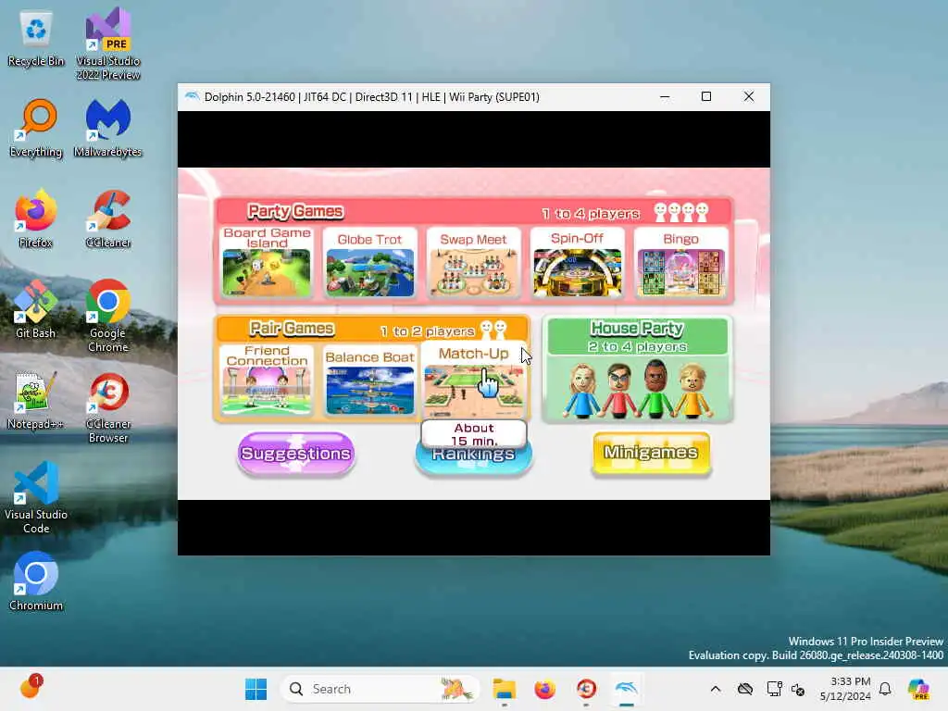948x711 pixels.
Task: Switch to Dolphin emulator taskbar icon
Action: pos(627,689)
